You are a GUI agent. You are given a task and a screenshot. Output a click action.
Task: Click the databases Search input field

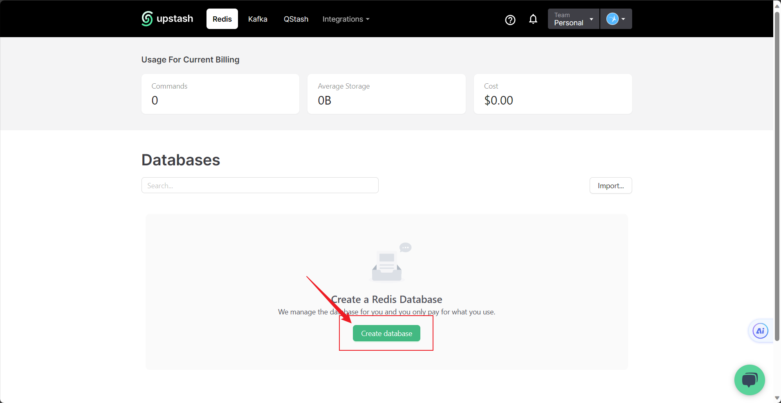point(259,185)
